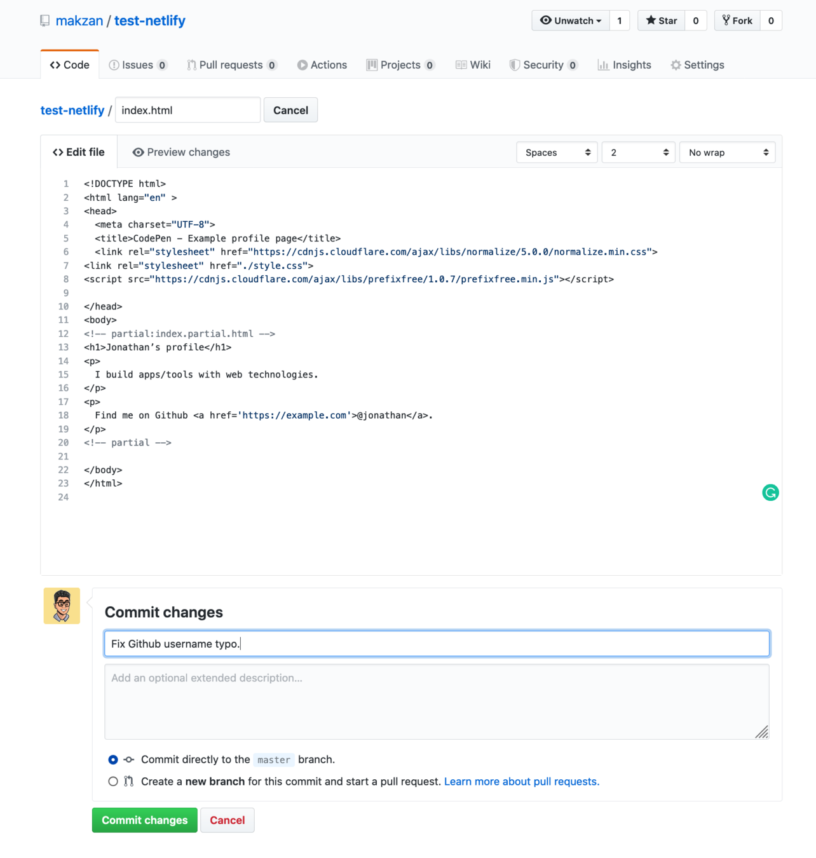Open the Unwatch dropdown button

point(570,20)
